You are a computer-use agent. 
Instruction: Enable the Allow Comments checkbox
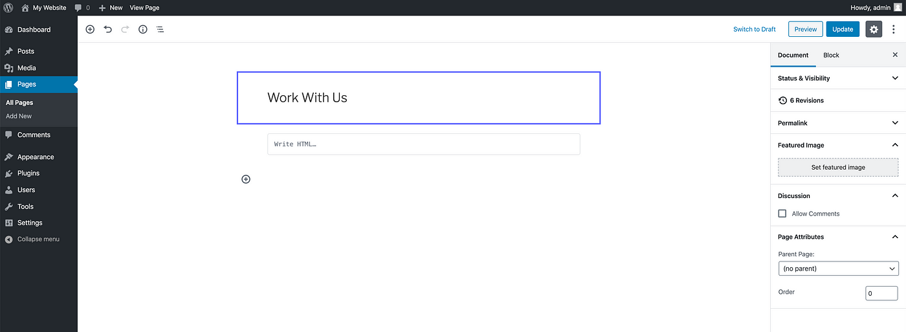pos(782,214)
